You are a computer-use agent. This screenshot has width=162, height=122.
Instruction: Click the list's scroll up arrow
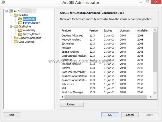pyautogui.click(x=155, y=30)
